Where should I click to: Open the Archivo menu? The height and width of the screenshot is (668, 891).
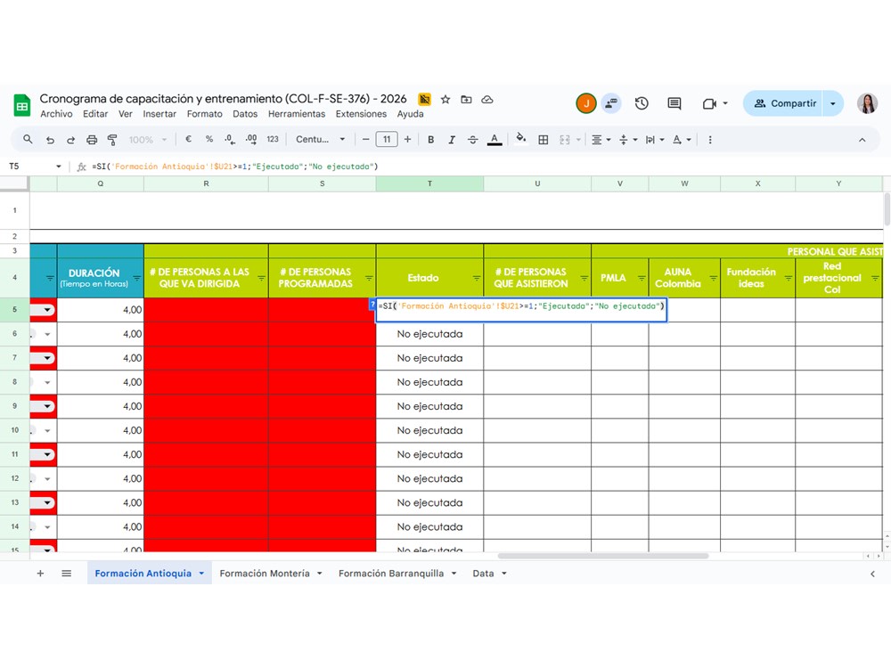(56, 114)
